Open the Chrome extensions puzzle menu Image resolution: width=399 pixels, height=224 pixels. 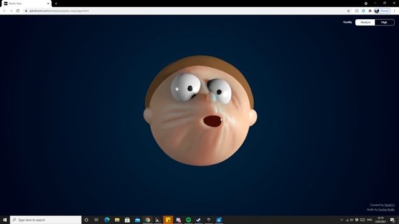(370, 11)
